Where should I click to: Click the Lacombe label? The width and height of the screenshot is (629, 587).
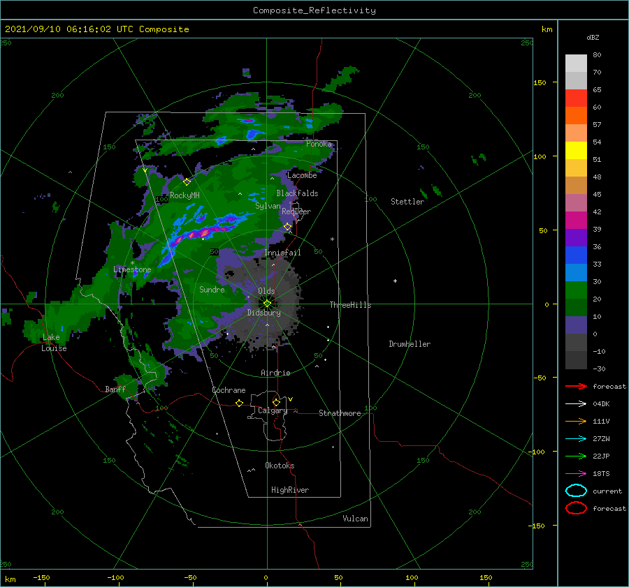point(302,175)
